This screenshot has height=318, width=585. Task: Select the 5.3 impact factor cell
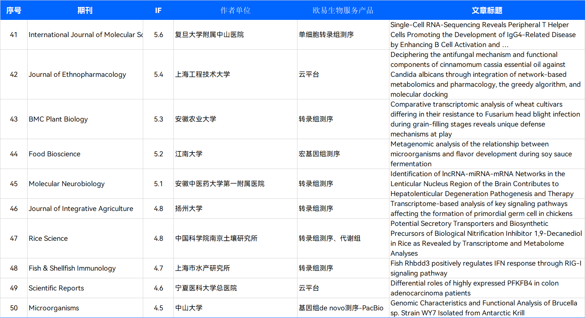pos(158,119)
